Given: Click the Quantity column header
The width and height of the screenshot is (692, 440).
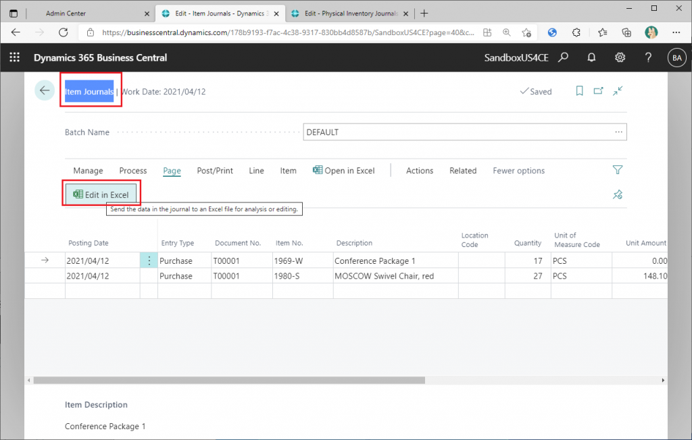Looking at the screenshot, I should coord(527,243).
